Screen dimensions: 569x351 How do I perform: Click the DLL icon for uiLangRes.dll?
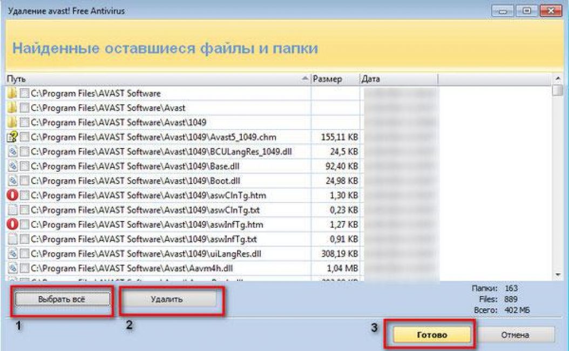pyautogui.click(x=12, y=254)
